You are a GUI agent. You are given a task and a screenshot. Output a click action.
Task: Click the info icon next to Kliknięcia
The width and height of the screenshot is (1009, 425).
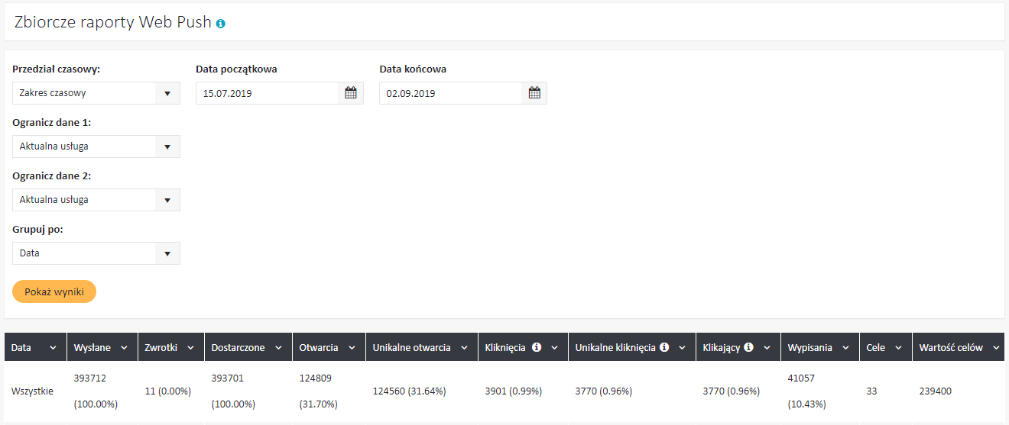(x=537, y=347)
